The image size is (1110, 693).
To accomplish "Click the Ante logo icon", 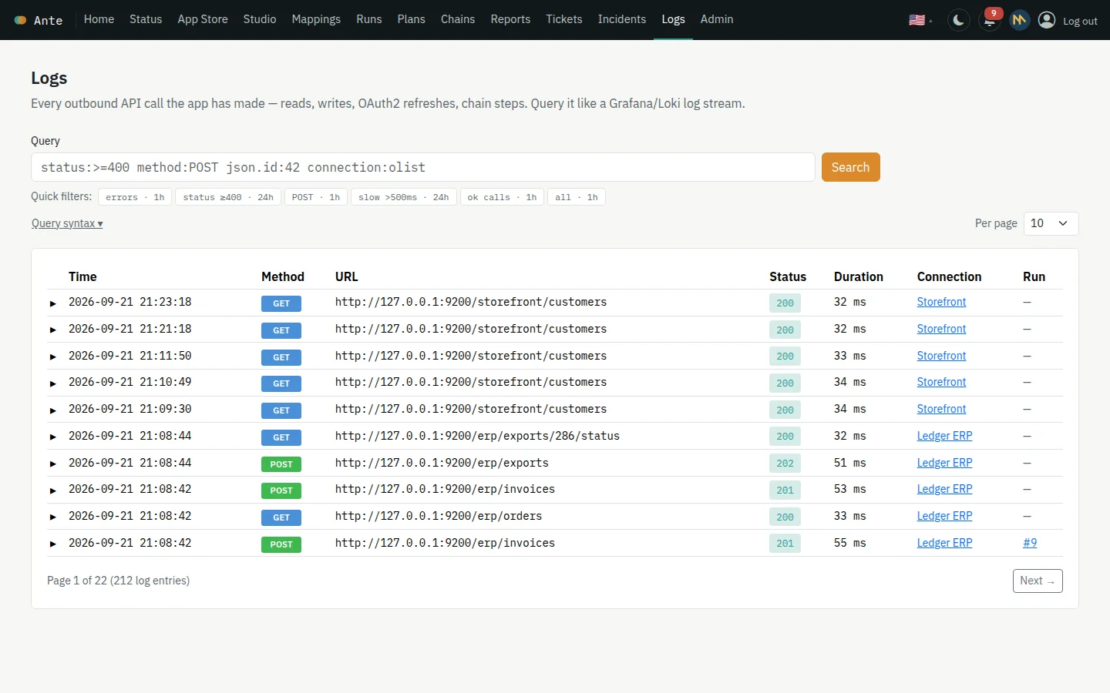I will pos(21,20).
